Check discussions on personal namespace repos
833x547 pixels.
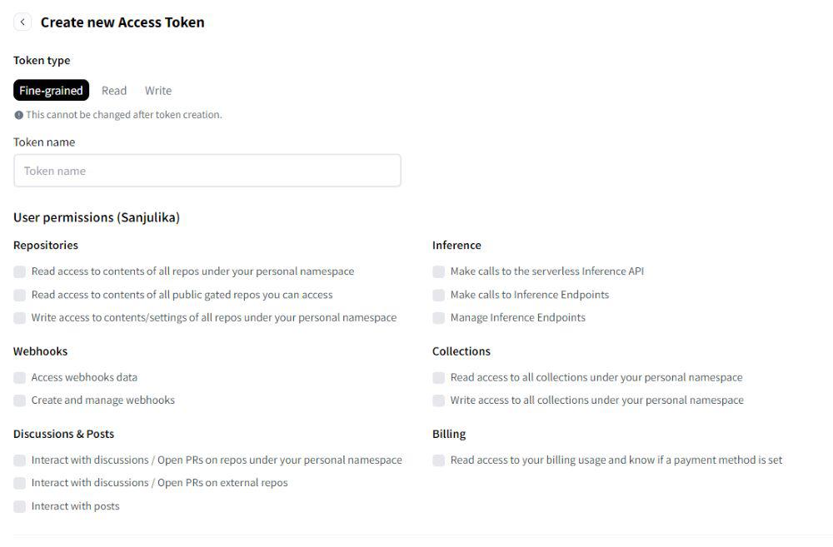click(20, 460)
